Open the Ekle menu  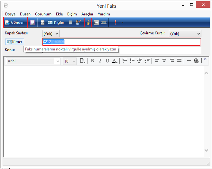pos(60,14)
